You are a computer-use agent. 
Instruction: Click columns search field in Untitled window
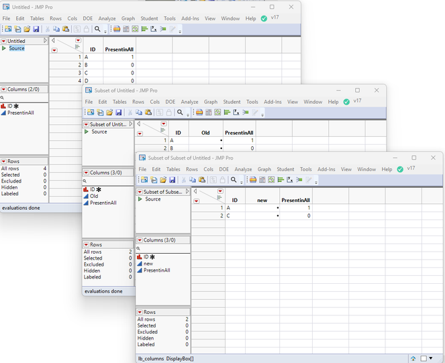point(24,98)
